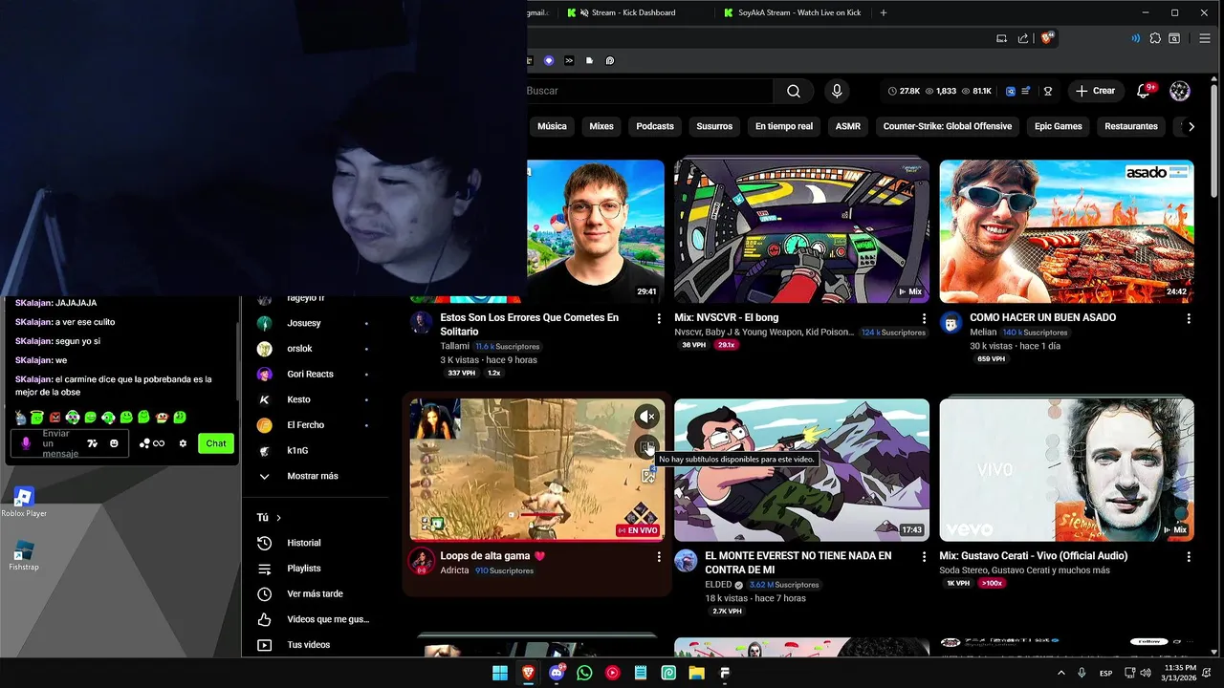This screenshot has width=1224, height=688.
Task: Open the Brave browser taskbar icon
Action: pos(528,673)
